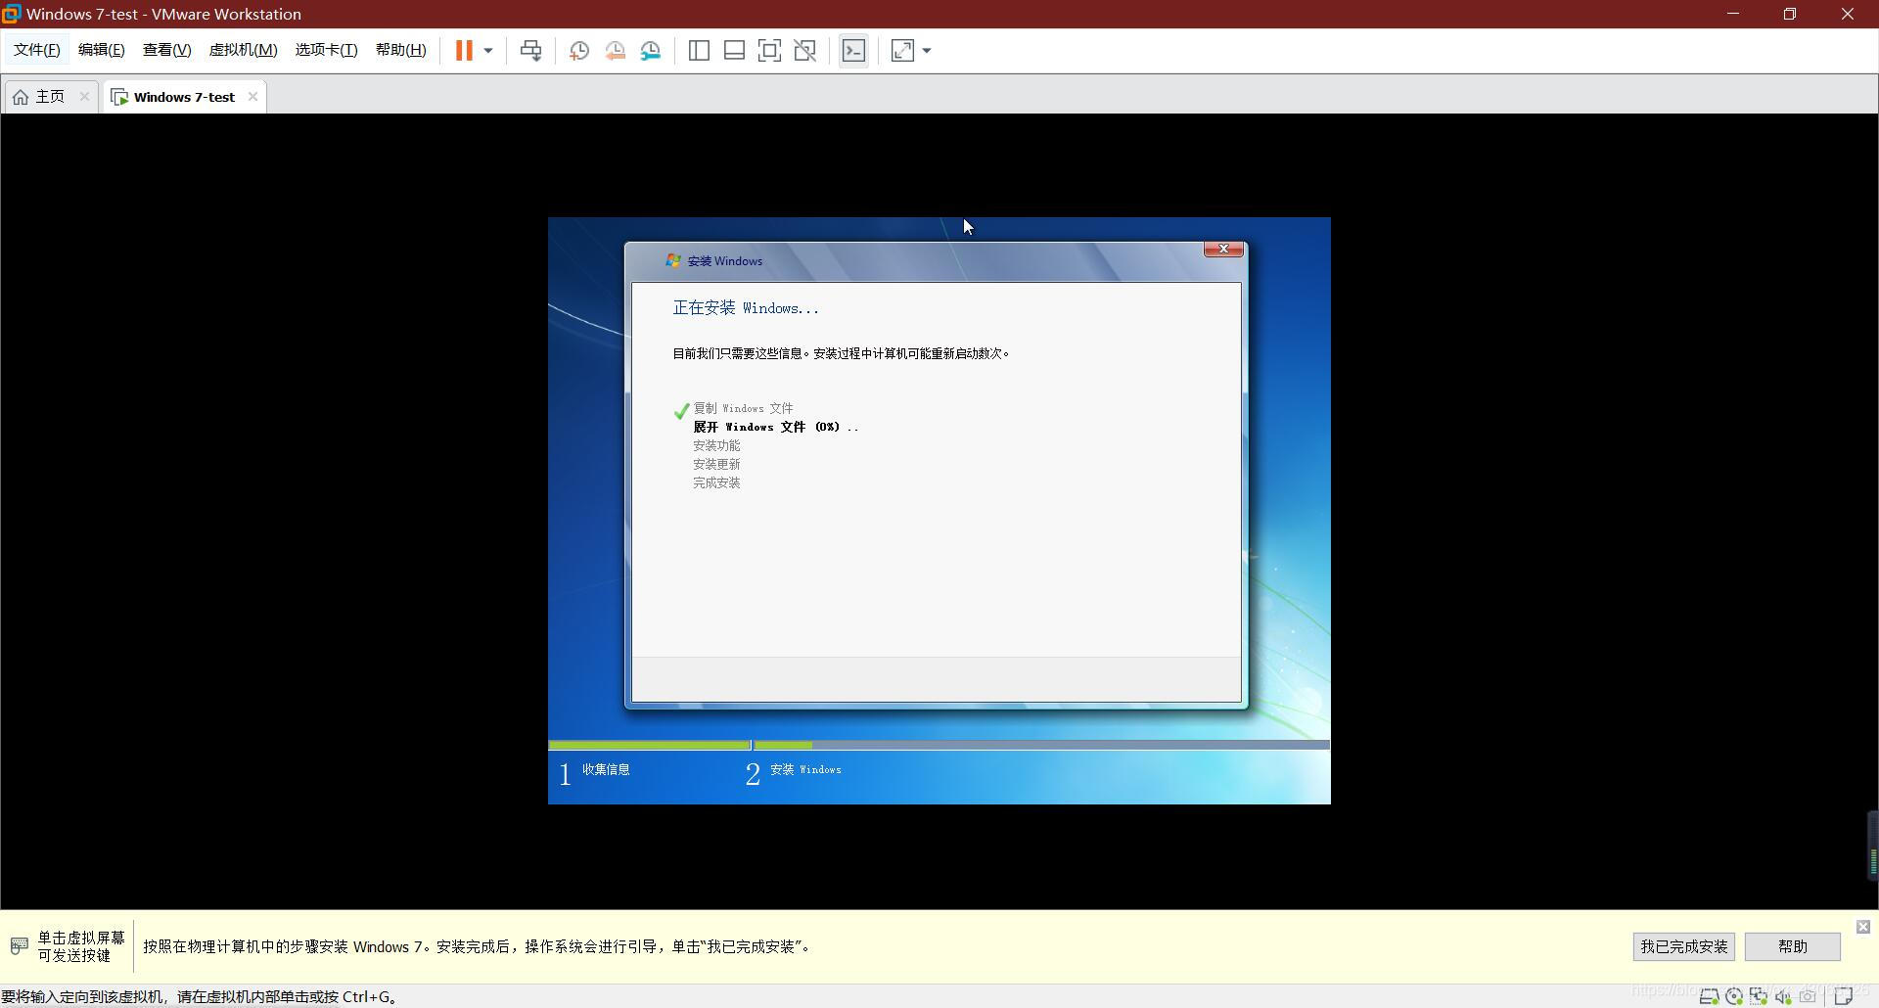Click the sound card status icon
This screenshot has width=1879, height=1008.
(x=1783, y=996)
